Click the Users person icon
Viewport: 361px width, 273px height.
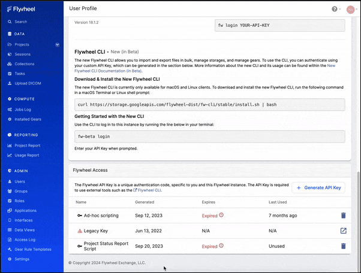[10, 181]
